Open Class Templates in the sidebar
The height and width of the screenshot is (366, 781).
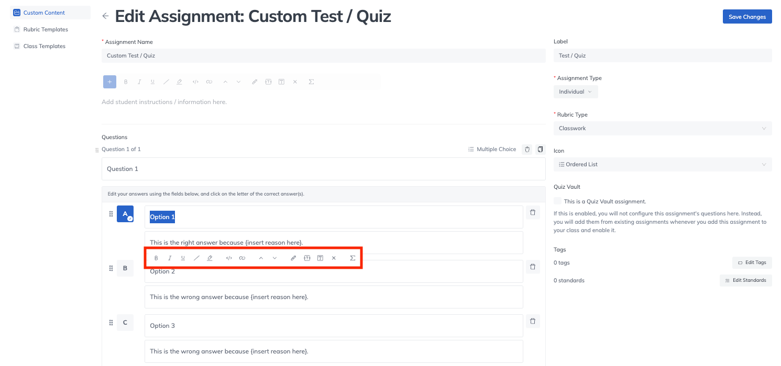[44, 47]
